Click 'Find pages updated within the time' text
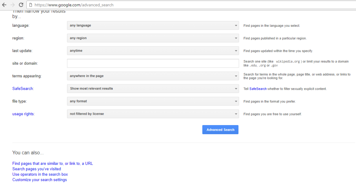 pyautogui.click(x=278, y=51)
